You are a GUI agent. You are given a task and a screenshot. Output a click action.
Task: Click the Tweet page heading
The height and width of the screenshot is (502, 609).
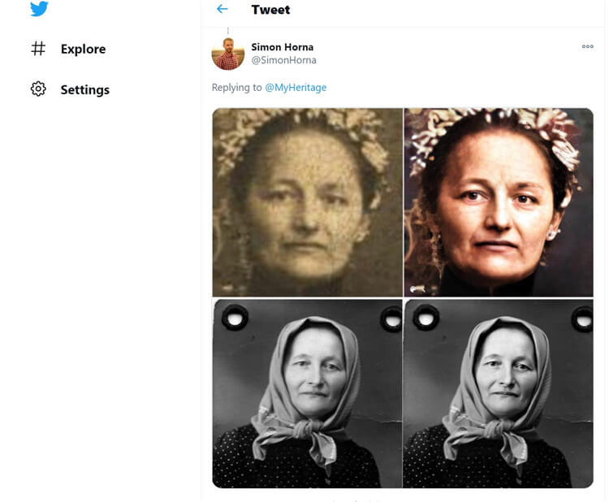[270, 10]
